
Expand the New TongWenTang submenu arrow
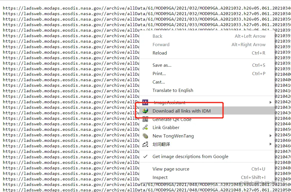pos(270,136)
